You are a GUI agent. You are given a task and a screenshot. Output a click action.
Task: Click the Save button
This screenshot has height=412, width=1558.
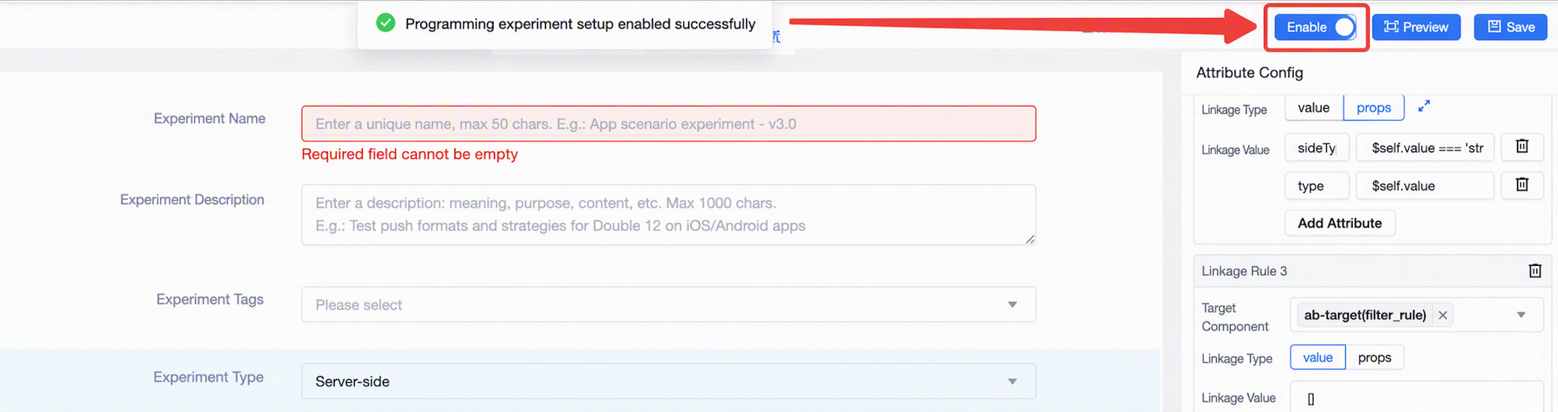click(x=1510, y=27)
